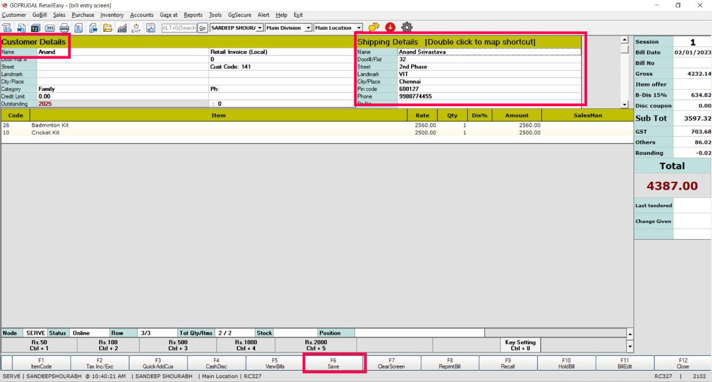Click Key Setting Ctrl+8 button
The height and width of the screenshot is (382, 712).
click(520, 345)
